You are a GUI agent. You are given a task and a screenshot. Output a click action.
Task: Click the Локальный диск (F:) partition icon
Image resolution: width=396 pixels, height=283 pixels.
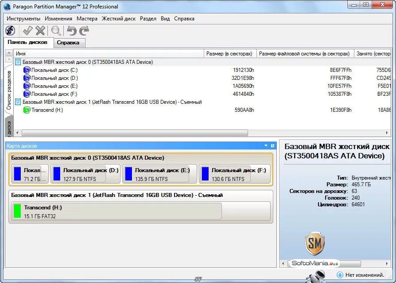[27, 94]
